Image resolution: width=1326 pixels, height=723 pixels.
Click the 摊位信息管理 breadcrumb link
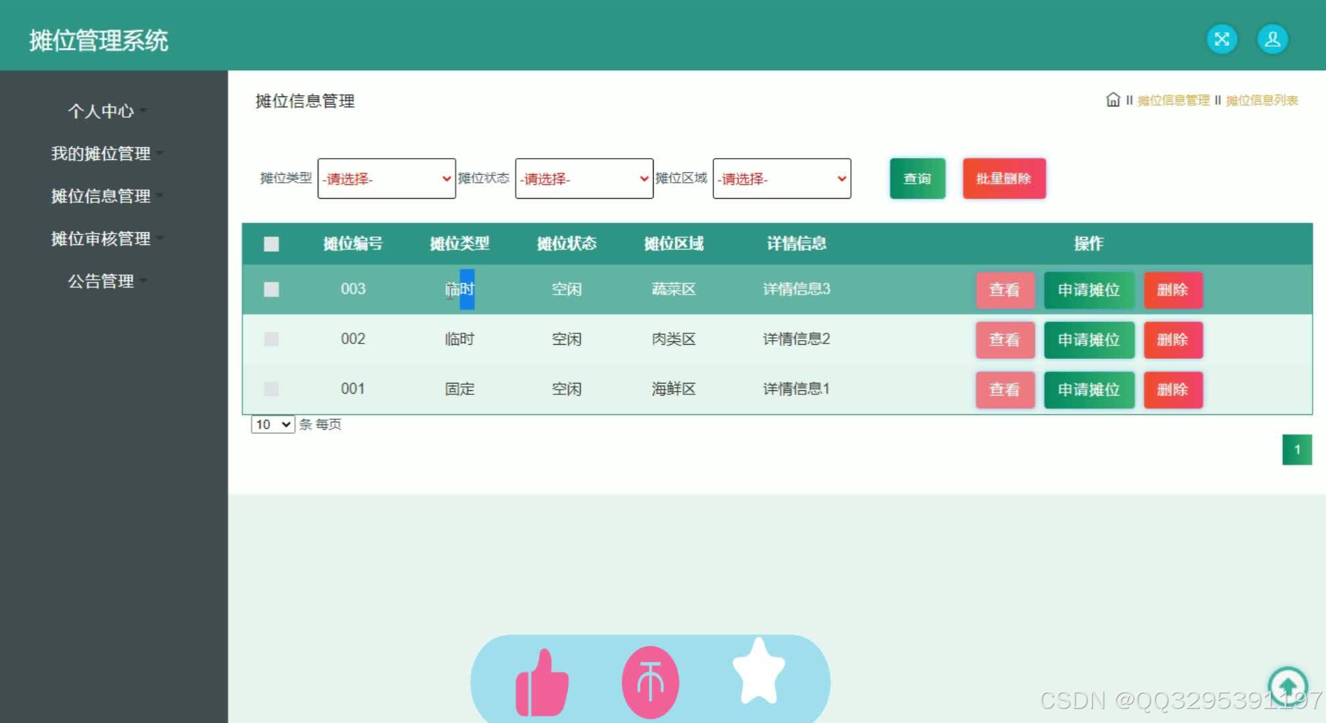(1173, 100)
